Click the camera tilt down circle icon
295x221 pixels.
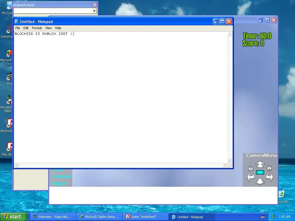click(269, 168)
